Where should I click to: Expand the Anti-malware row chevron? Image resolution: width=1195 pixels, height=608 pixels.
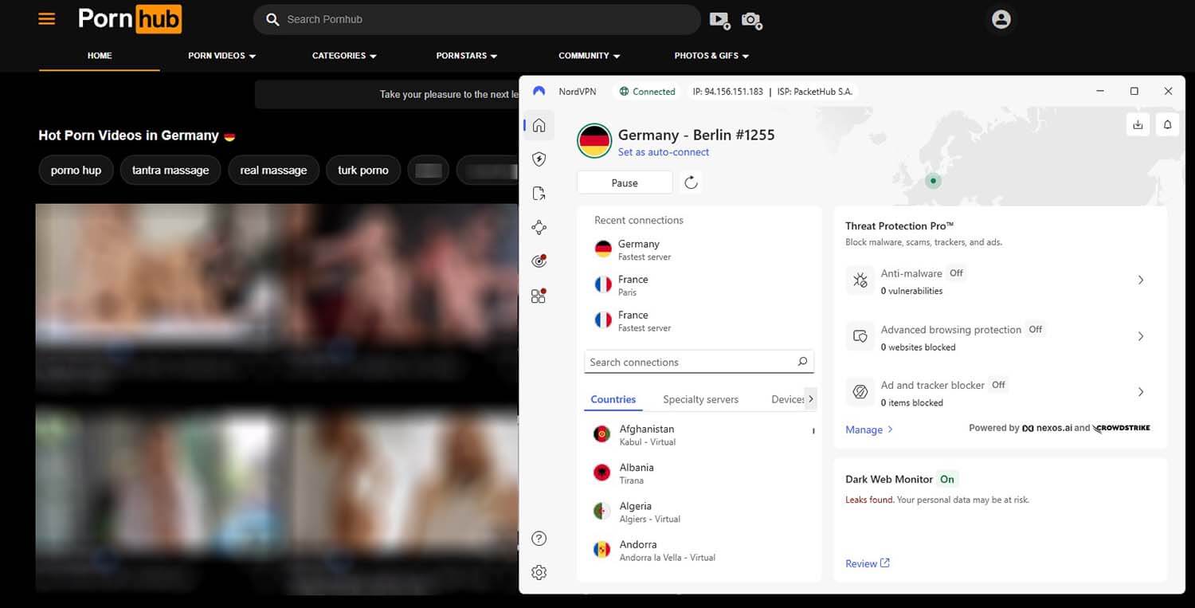[1141, 280]
